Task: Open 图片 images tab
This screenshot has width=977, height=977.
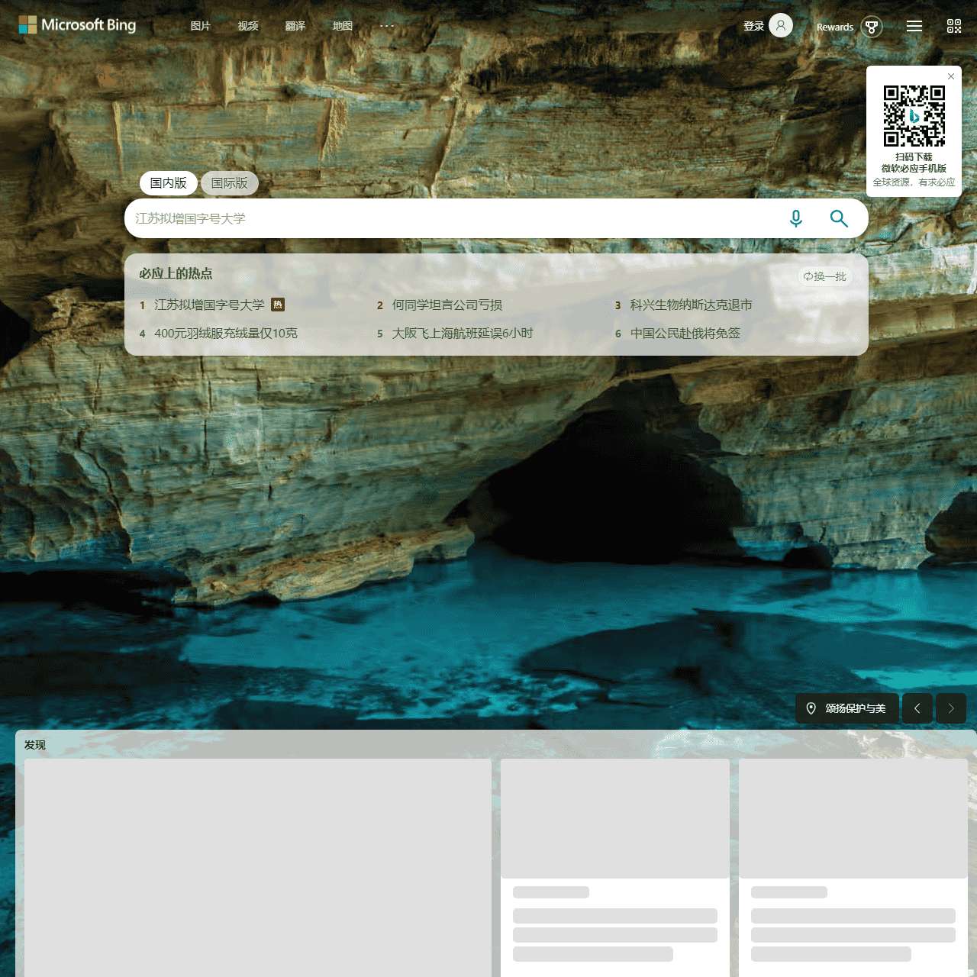Action: click(200, 26)
